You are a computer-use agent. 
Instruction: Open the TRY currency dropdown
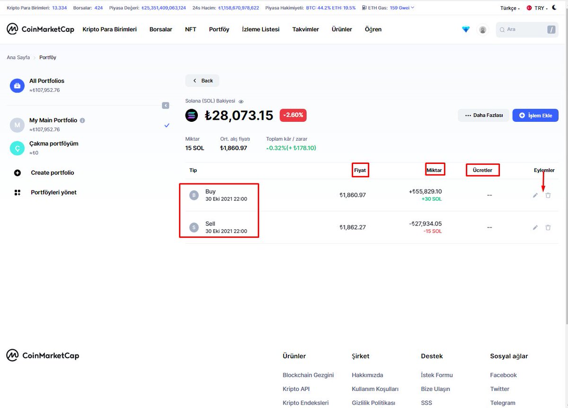coord(537,9)
